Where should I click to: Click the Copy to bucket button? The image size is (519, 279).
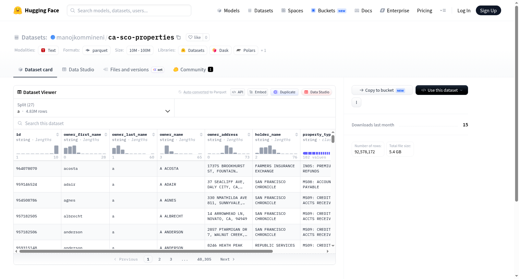coord(382,90)
